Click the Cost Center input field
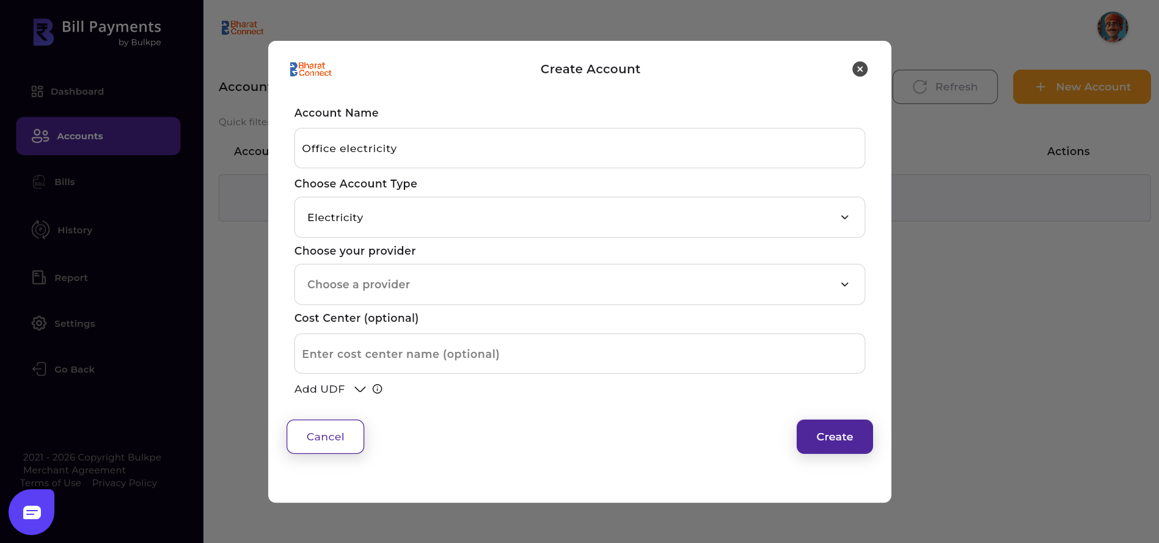1159x543 pixels. [x=579, y=354]
